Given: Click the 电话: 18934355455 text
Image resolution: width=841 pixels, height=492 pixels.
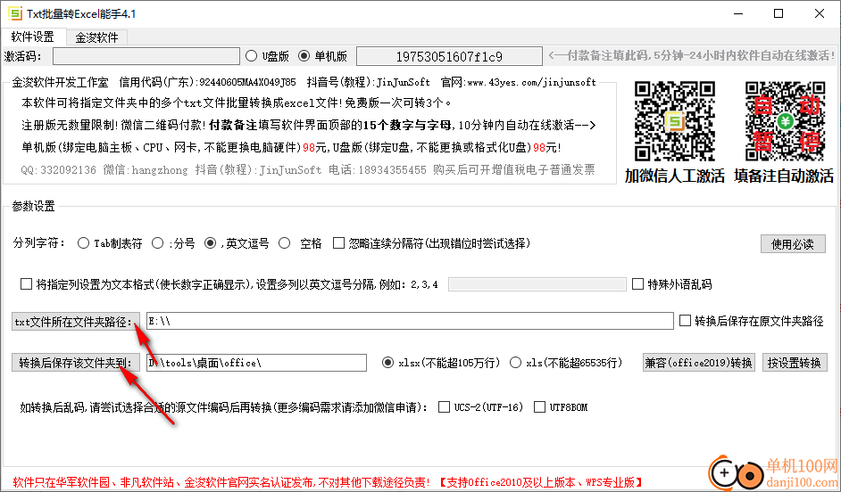Looking at the screenshot, I should 377,169.
